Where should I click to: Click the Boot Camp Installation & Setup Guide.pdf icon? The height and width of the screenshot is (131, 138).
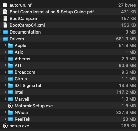(x=5, y=12)
